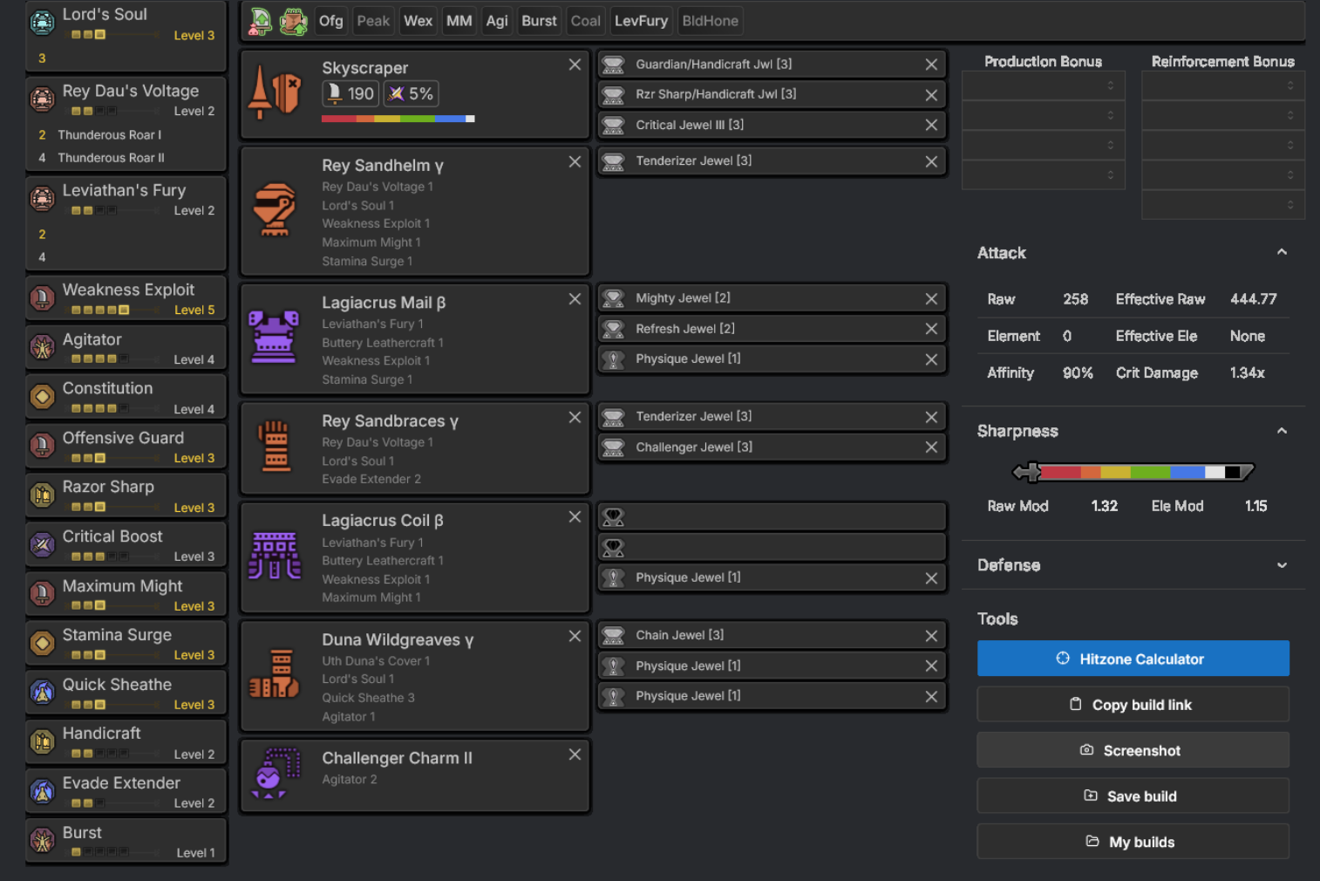Remove the Challenger Jewel [3] decoration

click(x=931, y=447)
